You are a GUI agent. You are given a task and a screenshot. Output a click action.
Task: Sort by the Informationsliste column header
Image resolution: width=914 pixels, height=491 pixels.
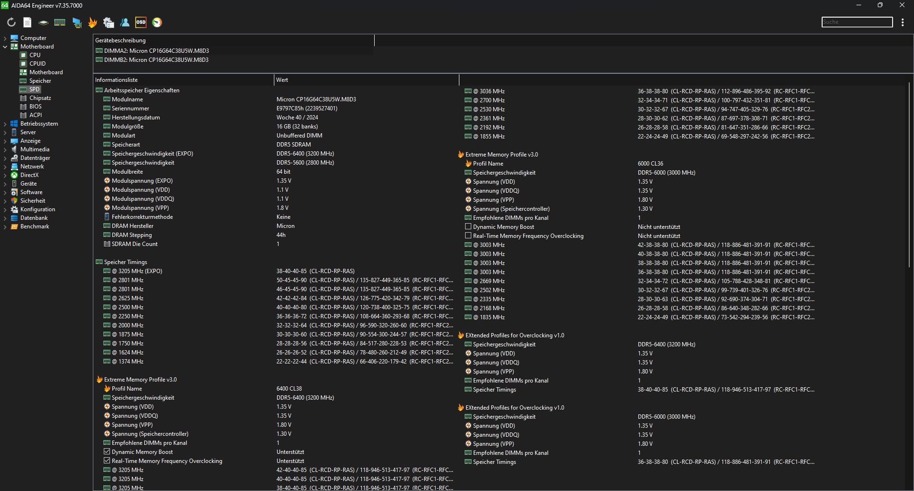coord(183,80)
